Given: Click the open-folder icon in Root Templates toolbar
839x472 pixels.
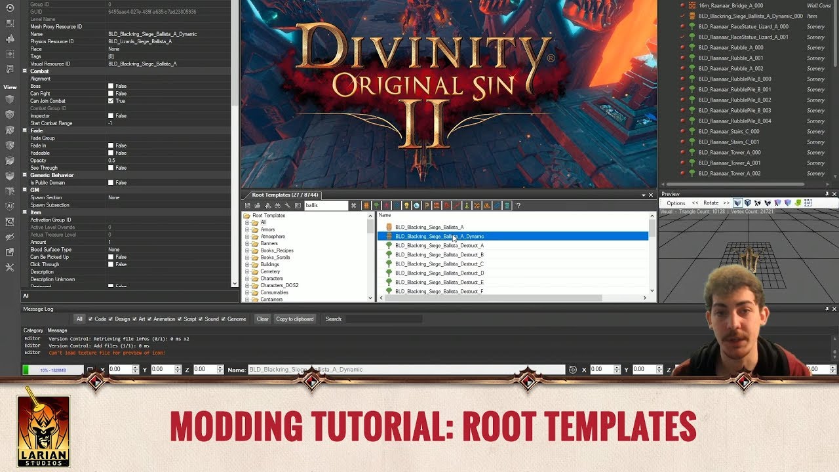Looking at the screenshot, I should [258, 206].
